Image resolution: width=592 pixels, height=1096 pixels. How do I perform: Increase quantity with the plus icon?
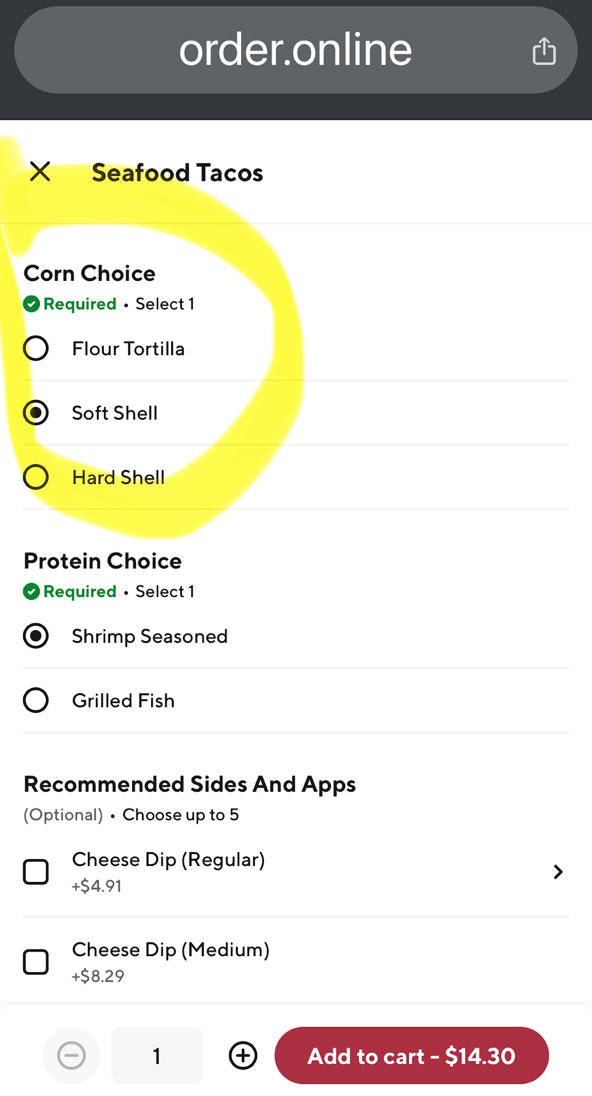tap(243, 1055)
